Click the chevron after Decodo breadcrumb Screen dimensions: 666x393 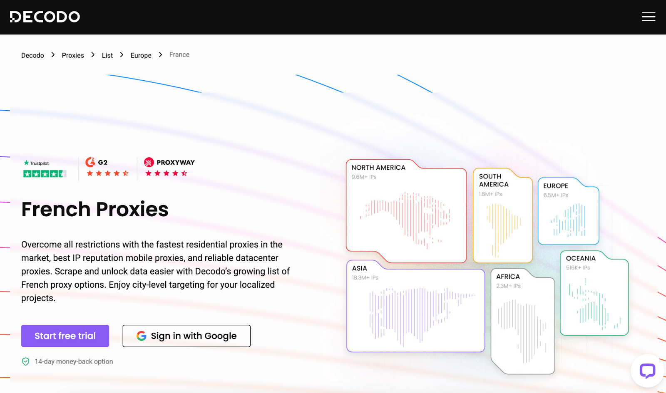[53, 55]
